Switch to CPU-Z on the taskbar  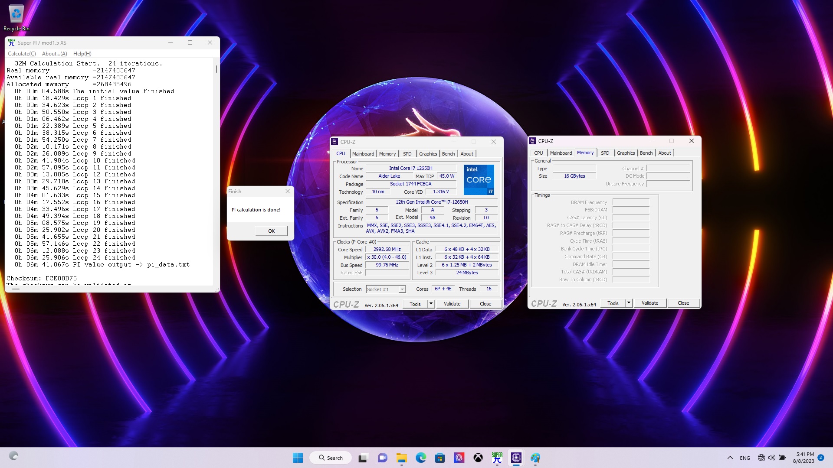[x=516, y=458]
